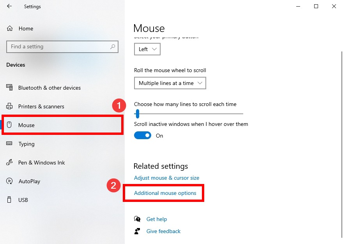Click the search magnifier icon
343x244 pixels.
(113, 47)
